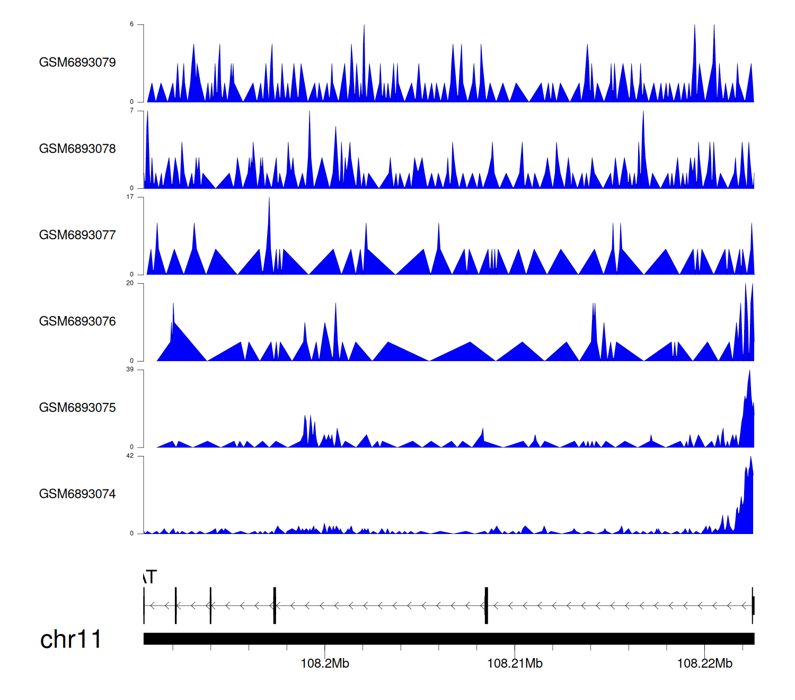Click the y-axis maximum 39 on GSM6893075
The height and width of the screenshot is (700, 795).
pyautogui.click(x=130, y=370)
